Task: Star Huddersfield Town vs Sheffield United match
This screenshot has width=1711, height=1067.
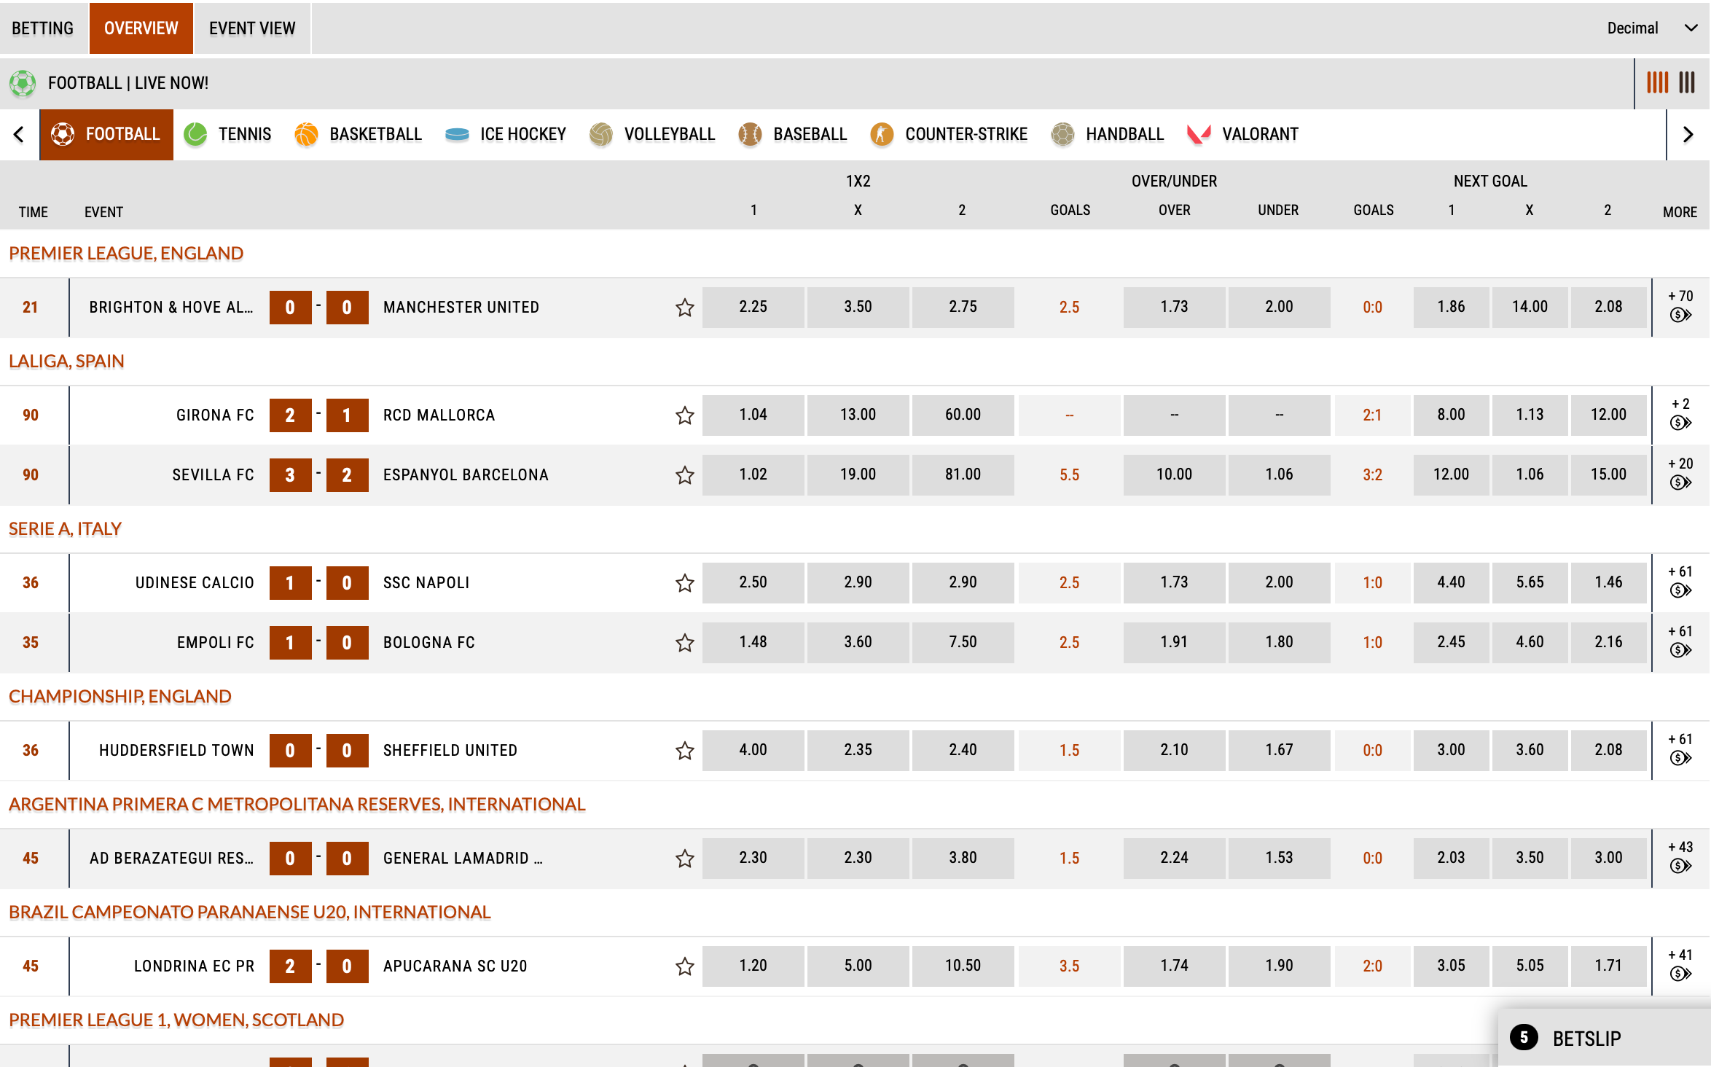Action: point(684,751)
